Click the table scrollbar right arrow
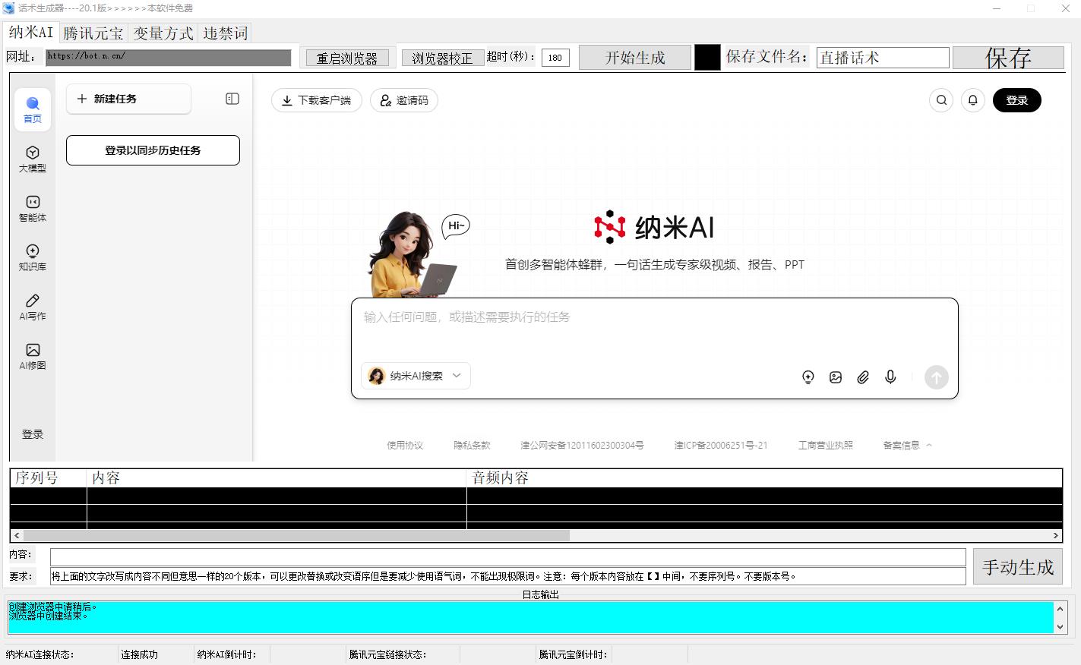The width and height of the screenshot is (1081, 665). pyautogui.click(x=1055, y=535)
